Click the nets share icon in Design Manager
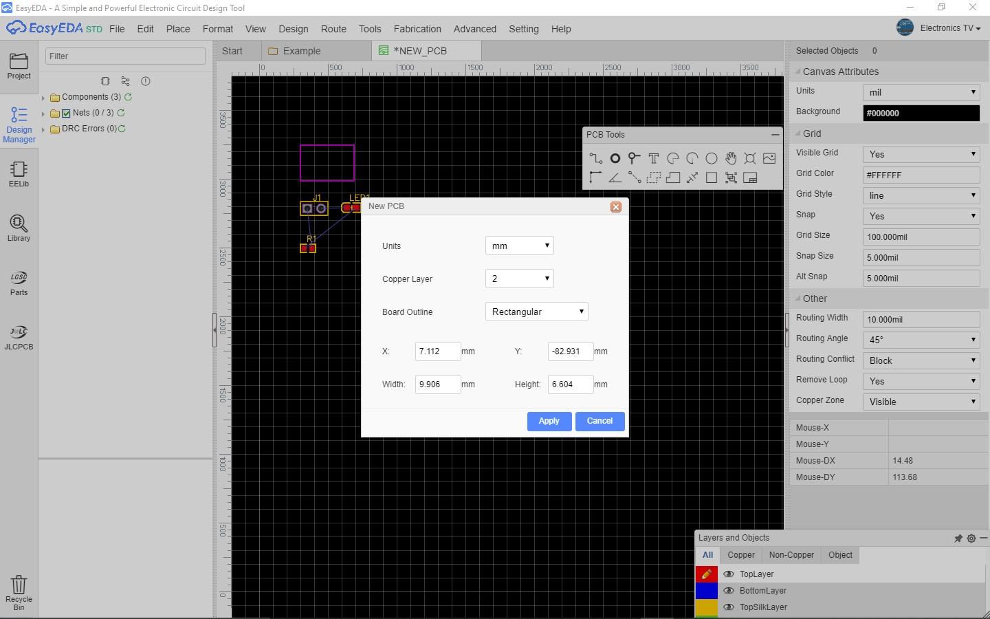This screenshot has height=619, width=990. (125, 81)
